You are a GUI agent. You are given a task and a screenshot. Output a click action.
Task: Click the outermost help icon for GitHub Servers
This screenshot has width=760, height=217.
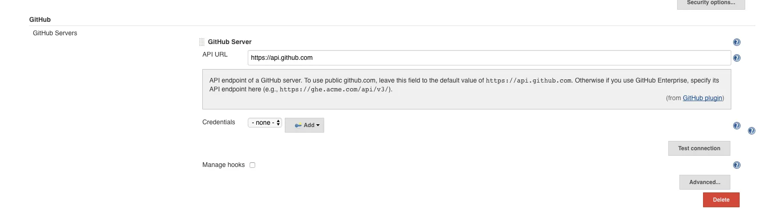click(751, 131)
